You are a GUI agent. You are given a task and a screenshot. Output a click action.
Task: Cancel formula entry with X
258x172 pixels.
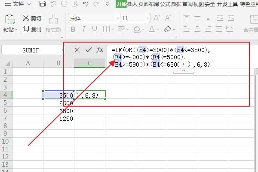pyautogui.click(x=77, y=50)
